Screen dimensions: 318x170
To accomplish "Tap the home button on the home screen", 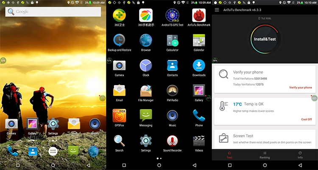I will [53, 165].
